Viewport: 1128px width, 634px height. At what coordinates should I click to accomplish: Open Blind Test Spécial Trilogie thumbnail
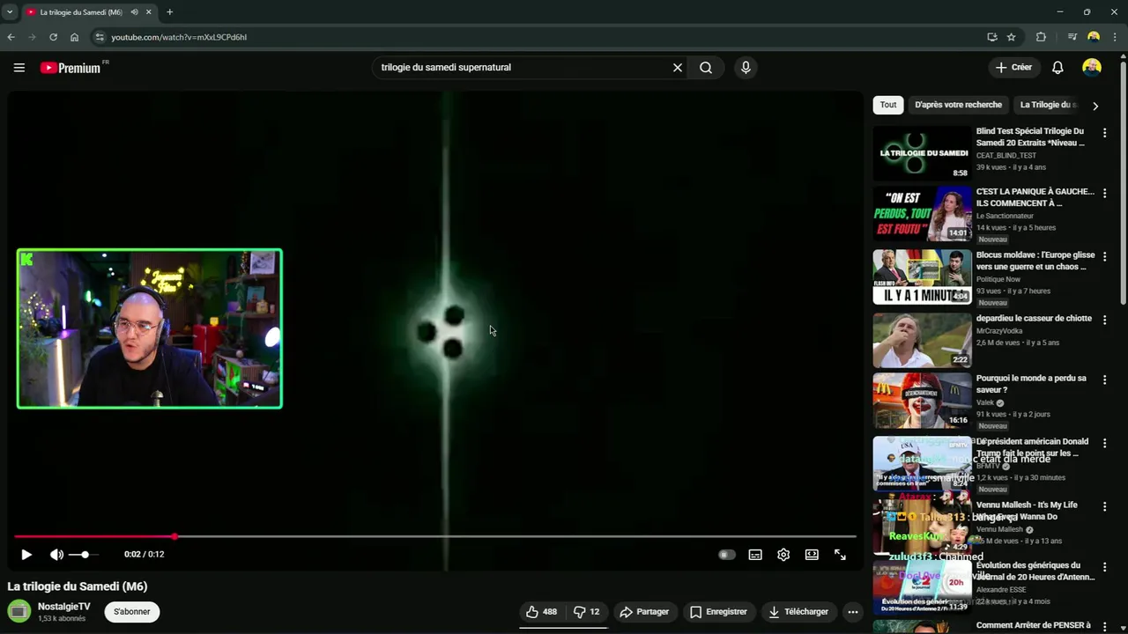922,153
